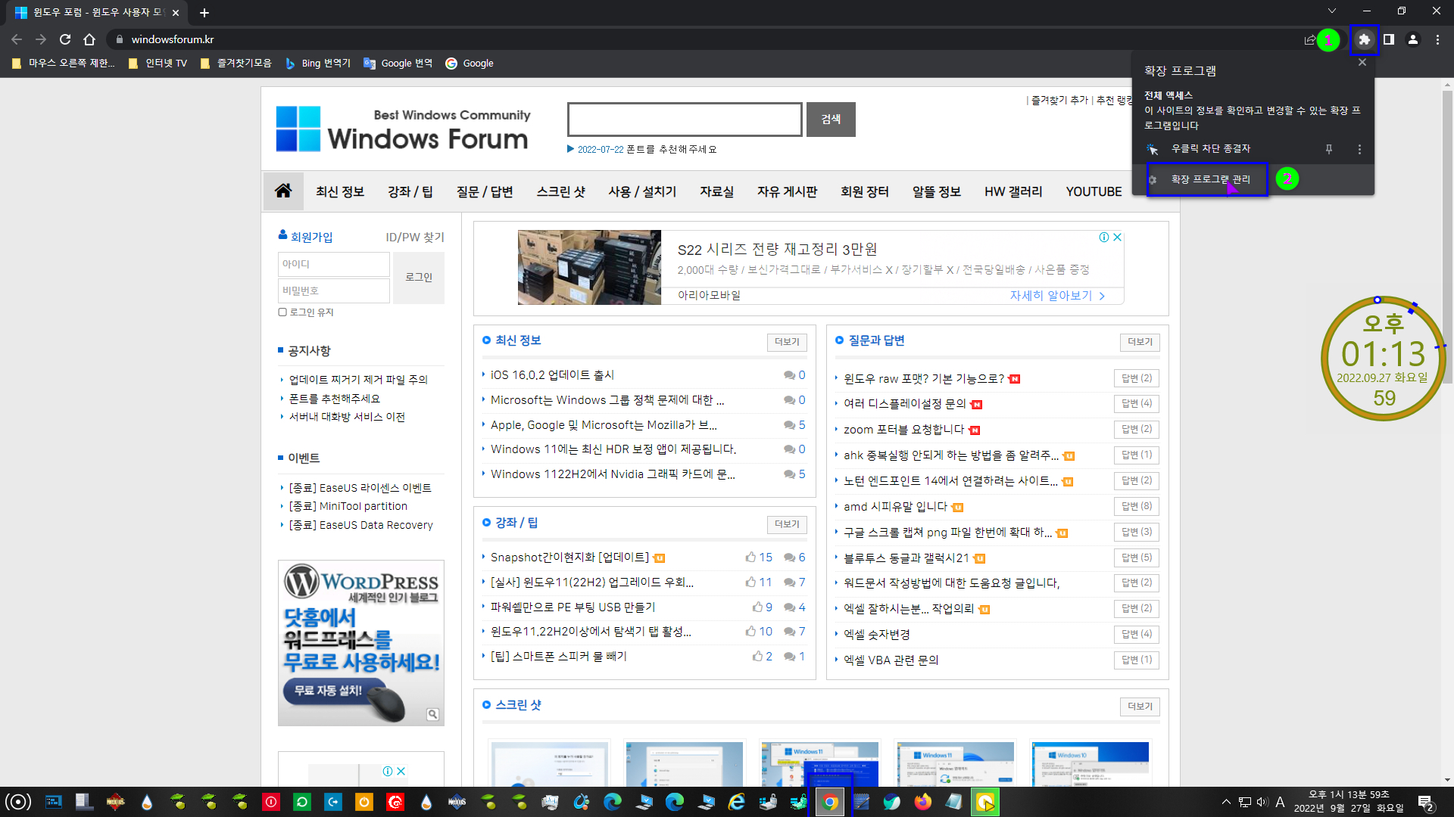Open the 마우스 오른쪽 제한 bookmark folder
Screen dimensions: 1454x817
coord(64,64)
